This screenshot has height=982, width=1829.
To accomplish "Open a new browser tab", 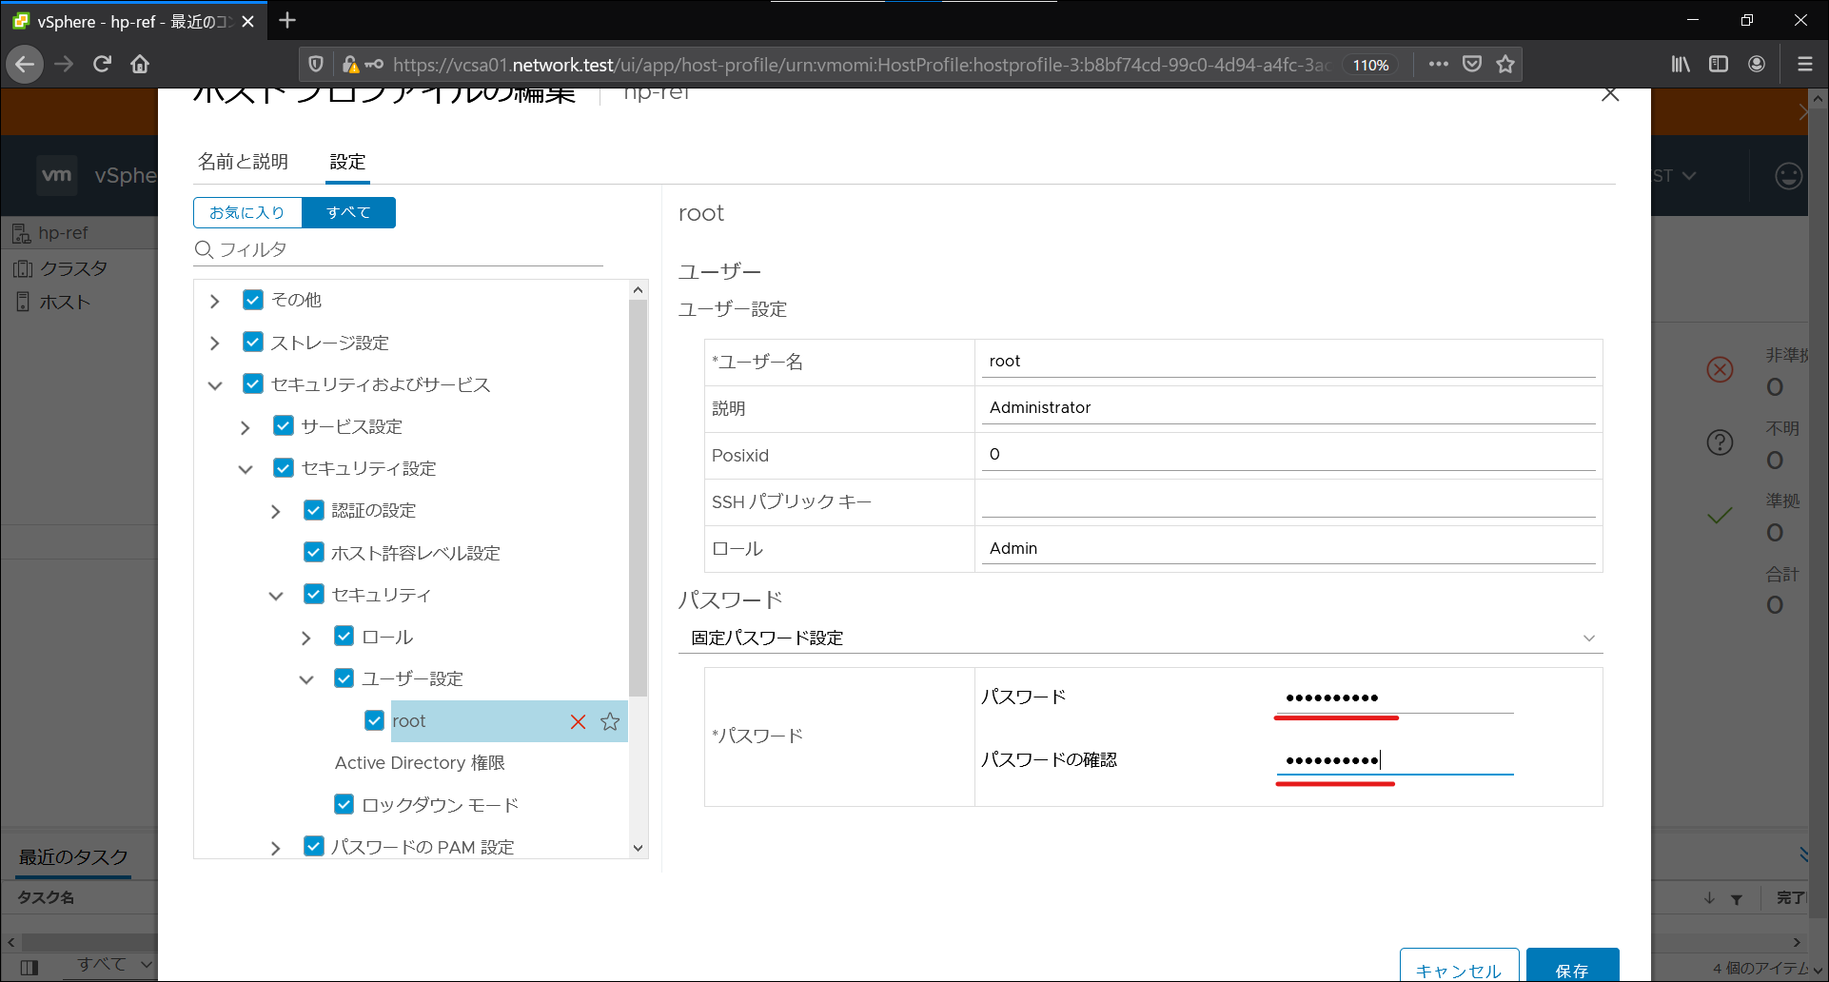I will (287, 20).
